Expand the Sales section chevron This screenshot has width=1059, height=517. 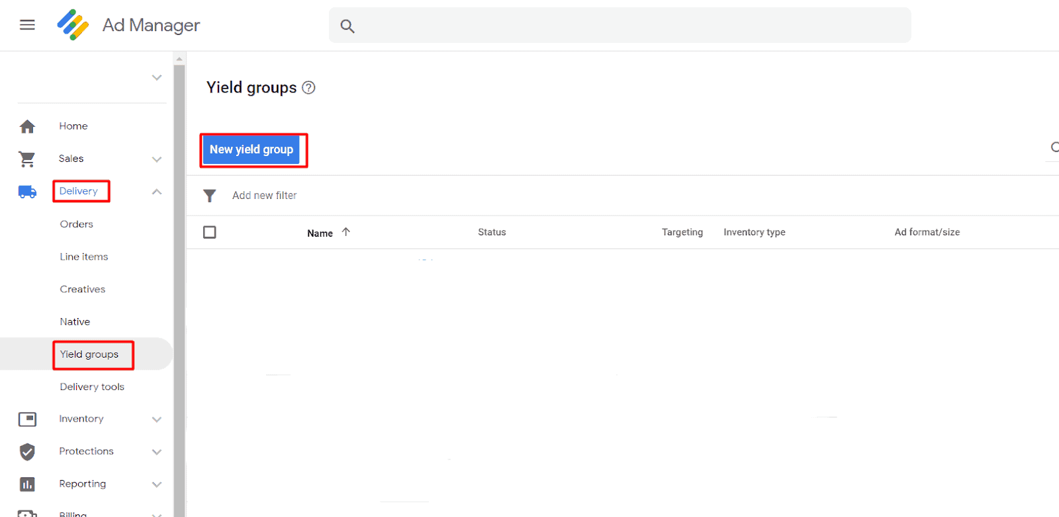click(x=157, y=159)
